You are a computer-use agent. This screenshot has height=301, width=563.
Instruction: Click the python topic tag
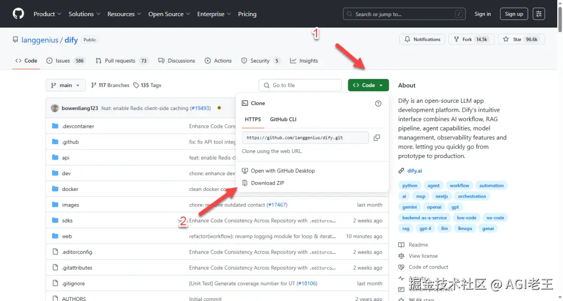pos(410,186)
